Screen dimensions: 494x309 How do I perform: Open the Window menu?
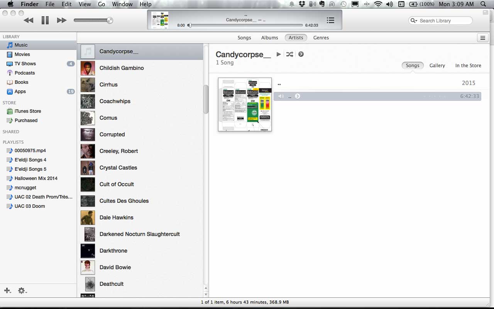pos(122,4)
